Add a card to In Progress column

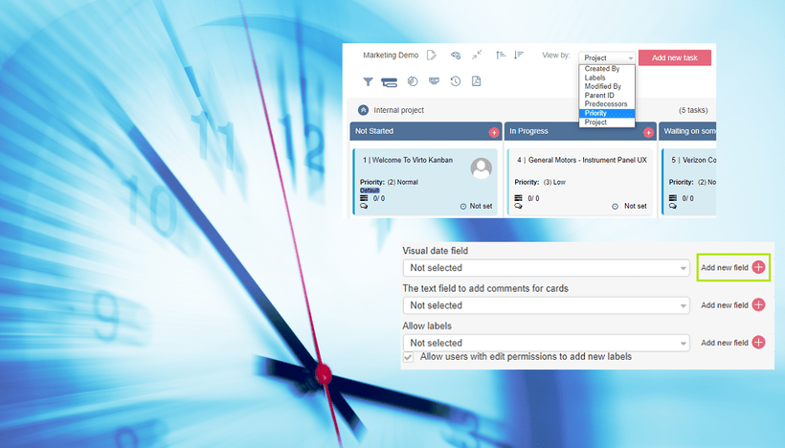click(x=648, y=132)
